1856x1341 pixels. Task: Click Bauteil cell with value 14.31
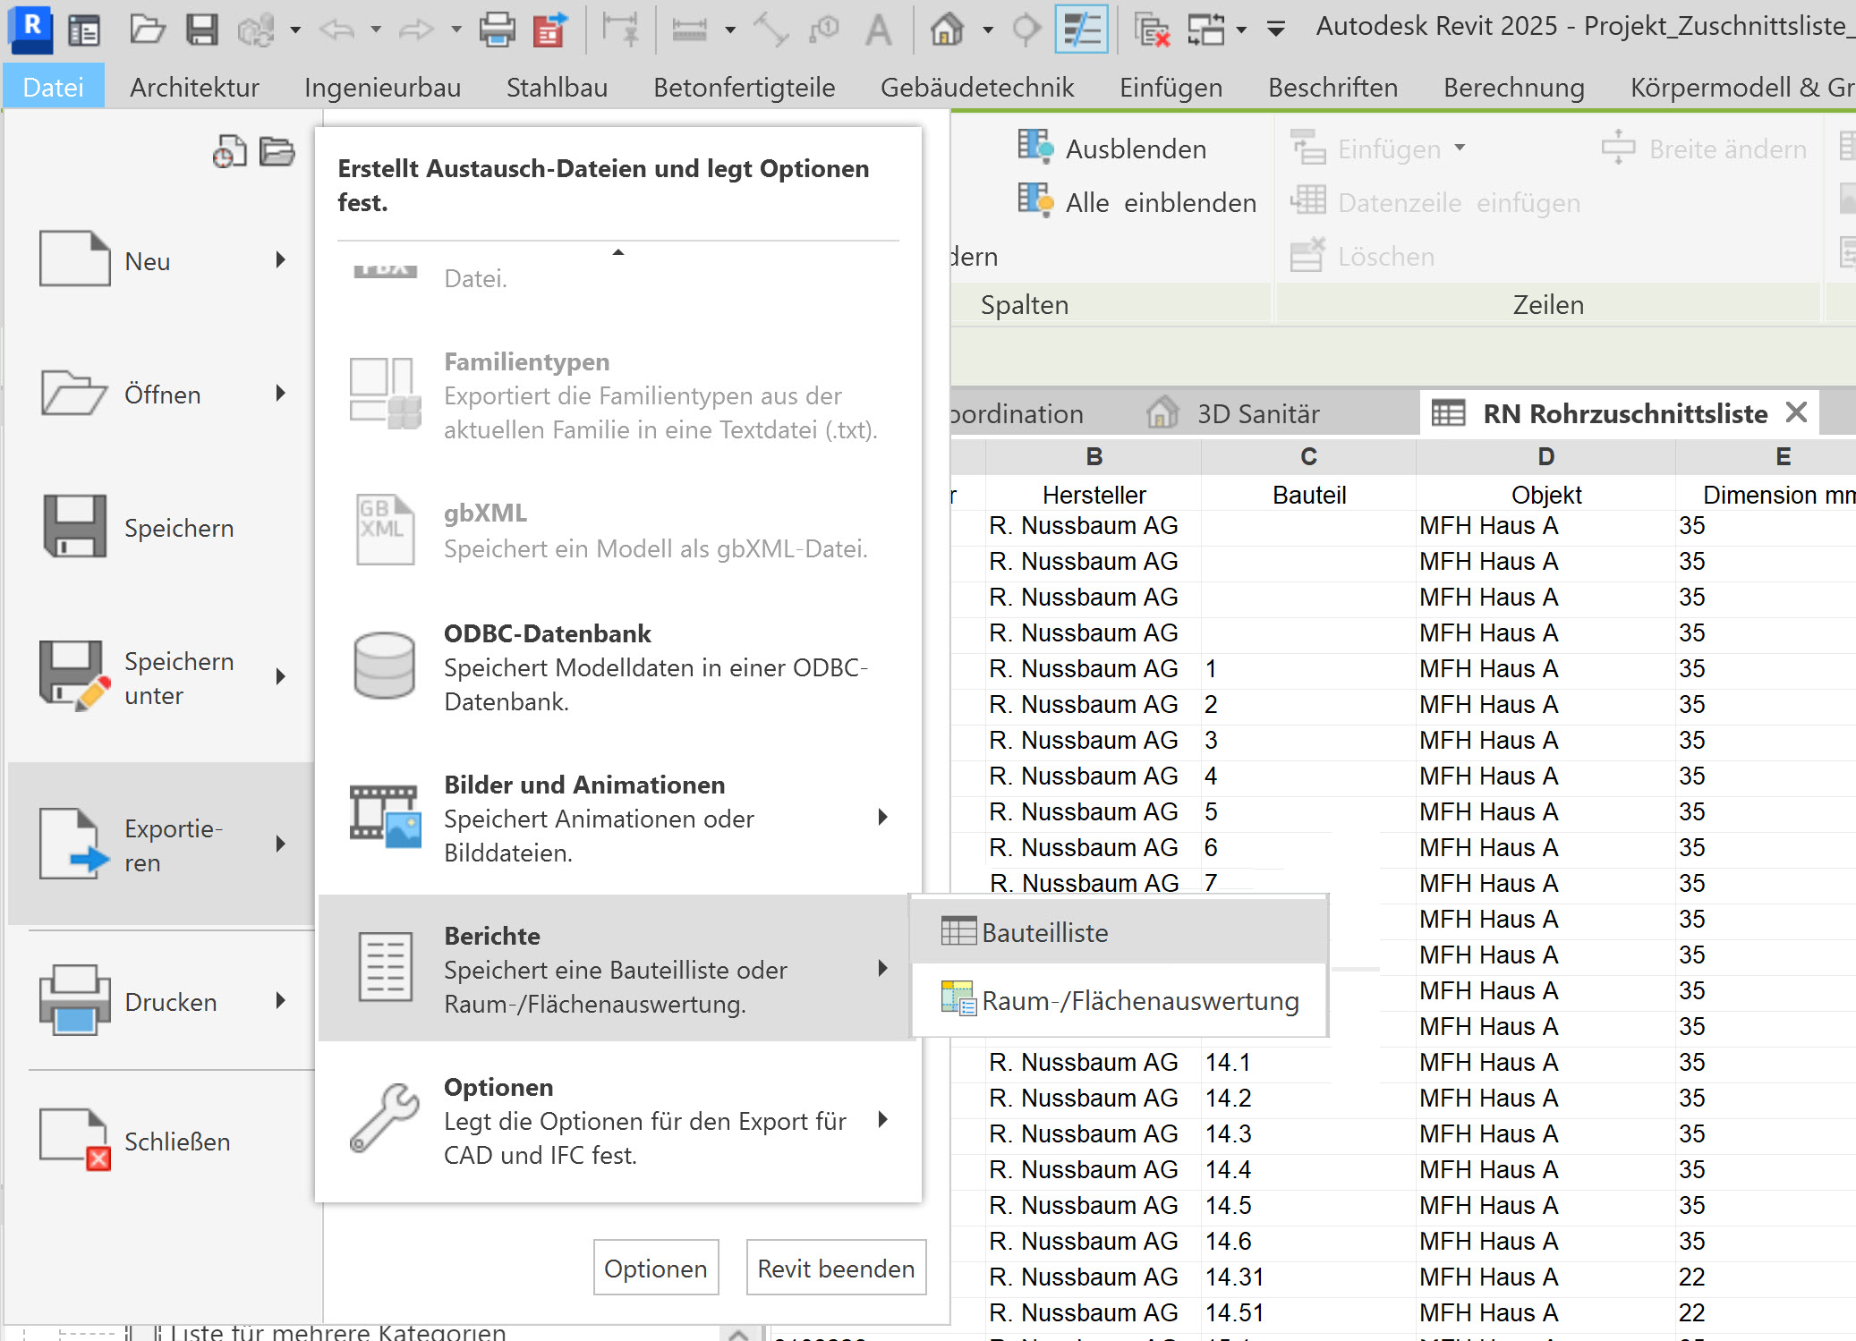point(1308,1277)
